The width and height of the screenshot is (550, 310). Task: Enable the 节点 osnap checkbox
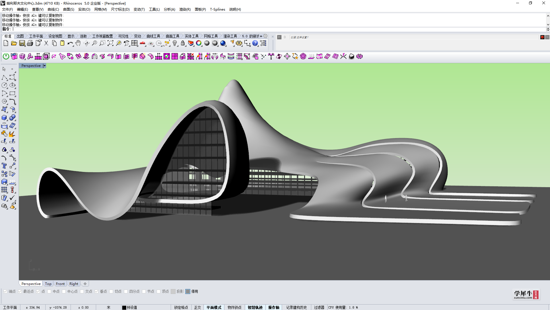[144, 291]
